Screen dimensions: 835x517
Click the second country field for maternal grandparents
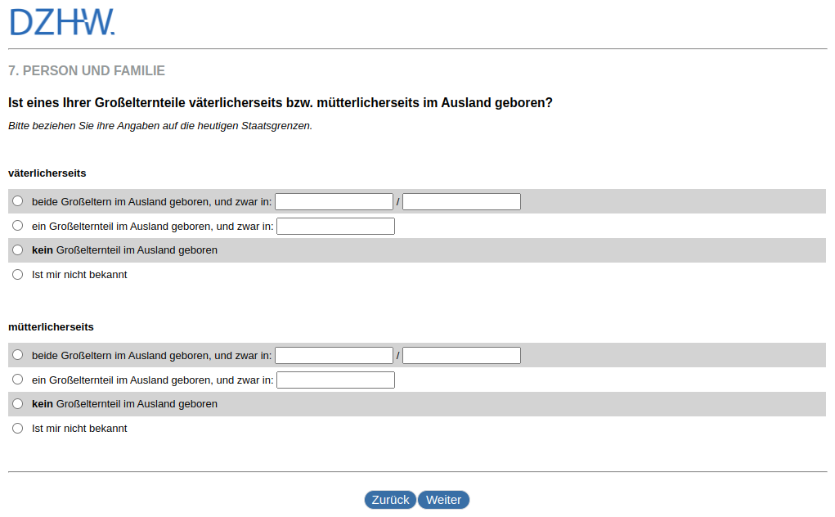click(461, 354)
